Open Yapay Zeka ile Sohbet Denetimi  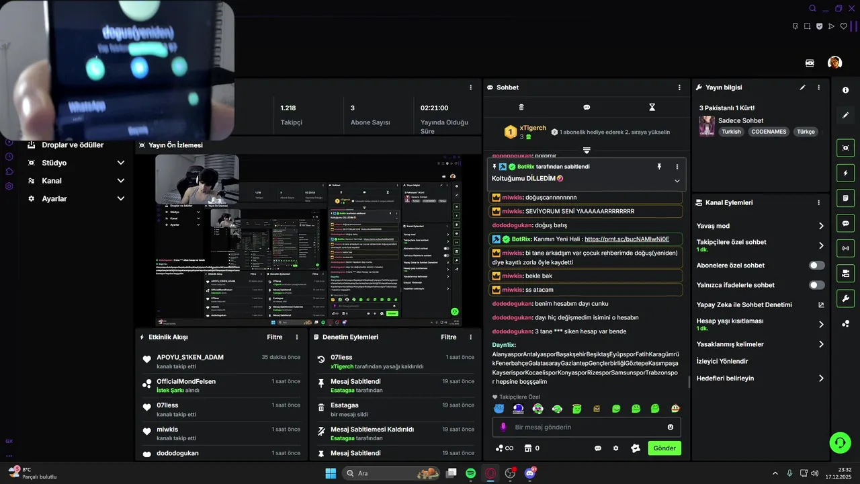pyautogui.click(x=759, y=305)
